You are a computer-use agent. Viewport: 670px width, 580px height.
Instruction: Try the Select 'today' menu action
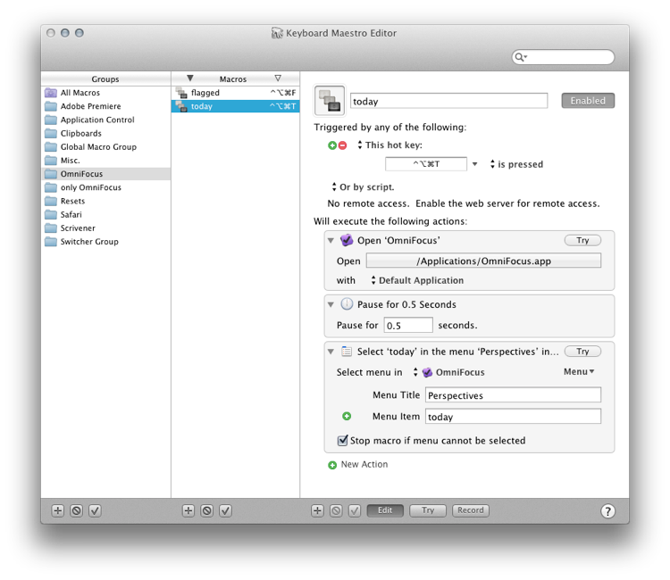582,352
